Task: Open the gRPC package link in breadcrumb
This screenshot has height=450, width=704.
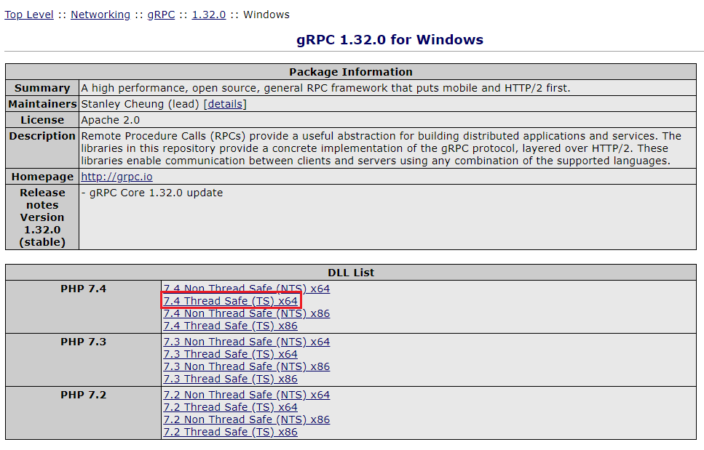Action: (160, 15)
